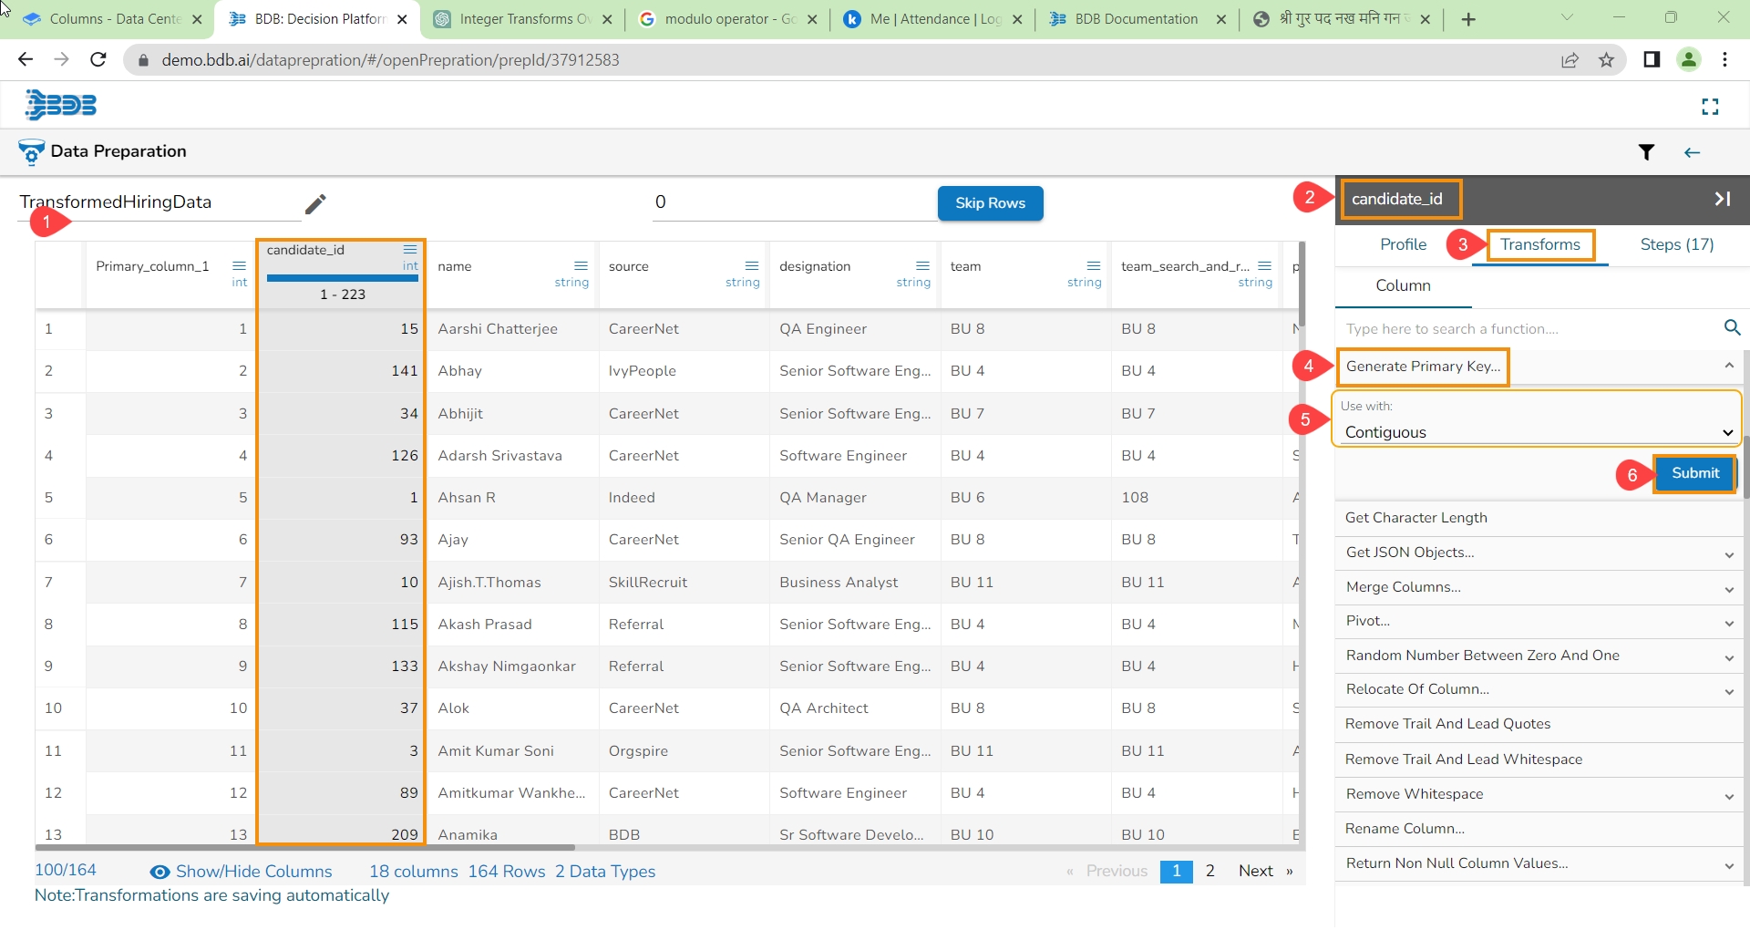Expand the Merge Columns transform option
Viewport: 1750px width, 930px height.
pyautogui.click(x=1728, y=588)
